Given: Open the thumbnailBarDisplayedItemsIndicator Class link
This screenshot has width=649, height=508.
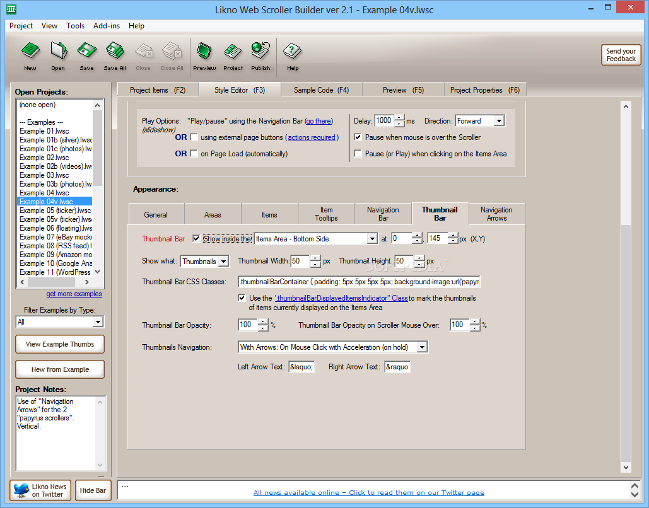Looking at the screenshot, I should point(341,298).
